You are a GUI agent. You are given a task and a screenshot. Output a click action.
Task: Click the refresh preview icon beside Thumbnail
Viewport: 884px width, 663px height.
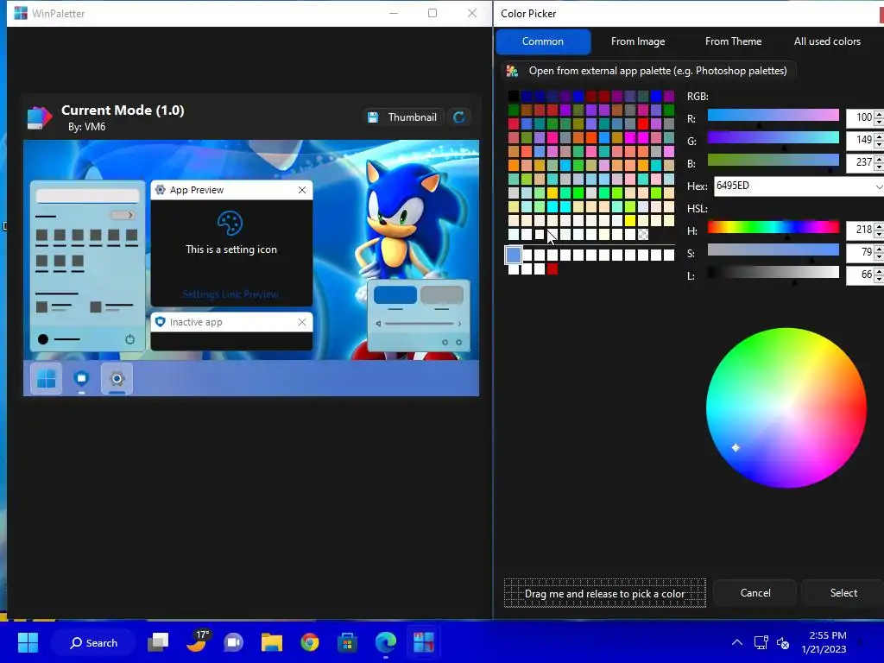click(x=459, y=117)
